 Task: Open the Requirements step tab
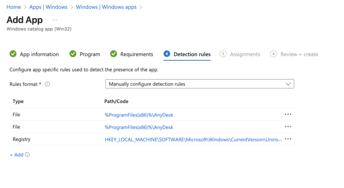(136, 54)
